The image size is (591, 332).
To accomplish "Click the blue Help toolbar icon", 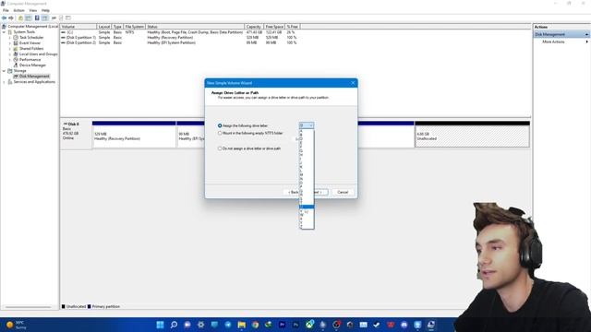I will click(37, 18).
